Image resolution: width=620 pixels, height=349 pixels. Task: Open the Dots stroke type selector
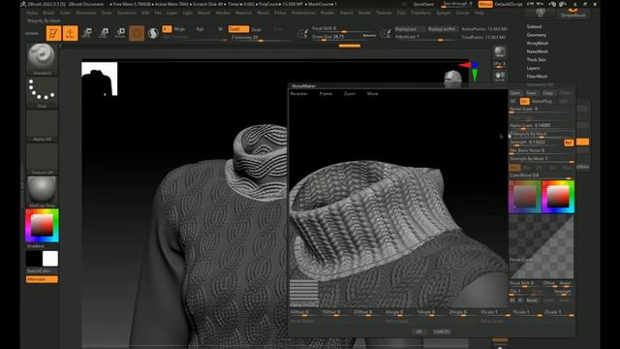pos(42,92)
